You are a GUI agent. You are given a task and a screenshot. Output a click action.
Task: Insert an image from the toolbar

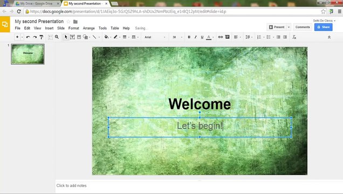[79, 37]
